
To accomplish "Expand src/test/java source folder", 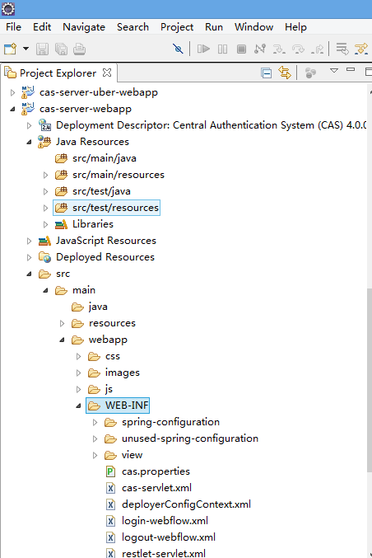I will 45,191.
